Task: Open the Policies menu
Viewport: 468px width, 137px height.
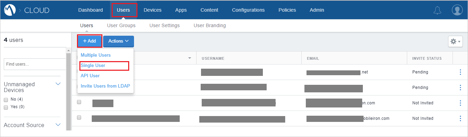Action: coord(287,10)
